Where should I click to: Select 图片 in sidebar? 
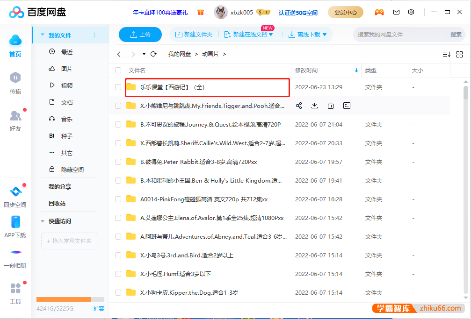pos(67,69)
